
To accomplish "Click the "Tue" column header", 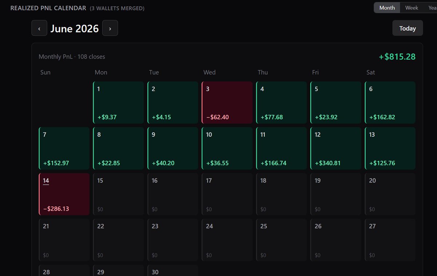I will pyautogui.click(x=154, y=72).
